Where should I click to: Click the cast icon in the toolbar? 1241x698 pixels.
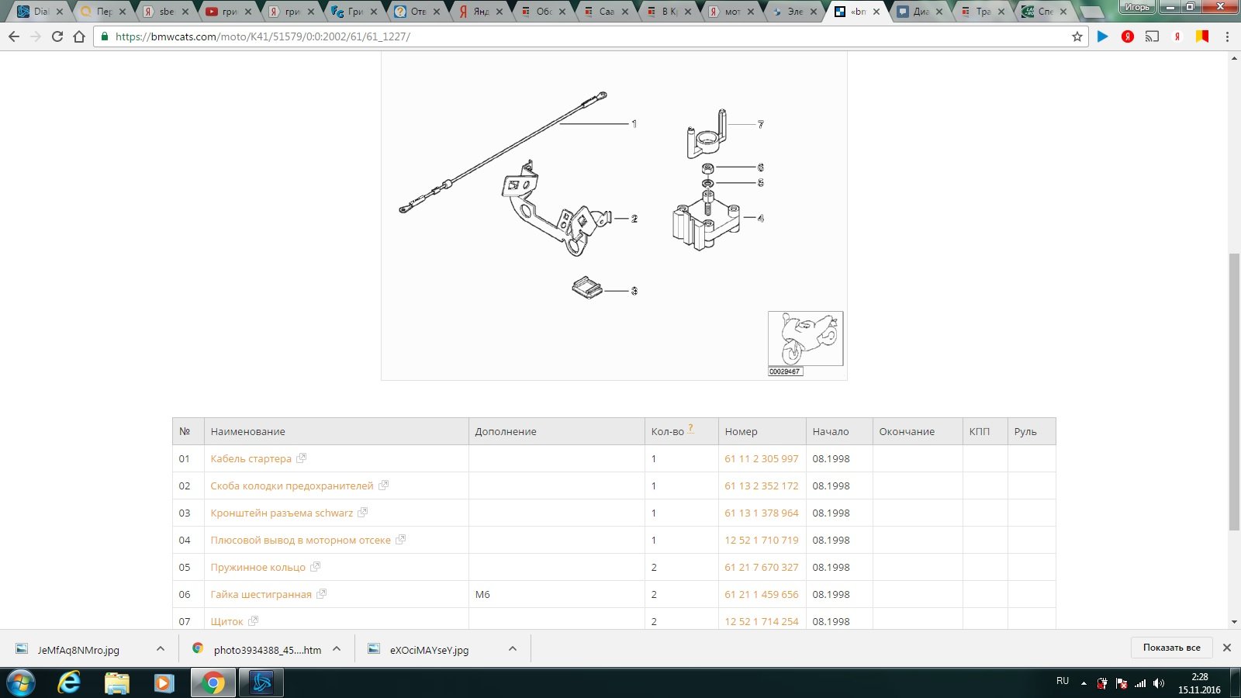coord(1153,36)
